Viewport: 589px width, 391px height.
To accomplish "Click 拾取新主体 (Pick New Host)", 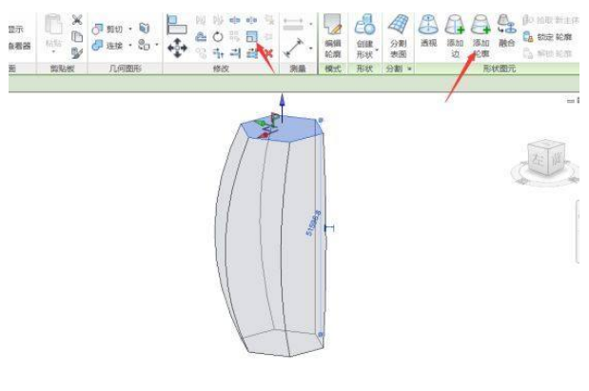I will coord(550,20).
